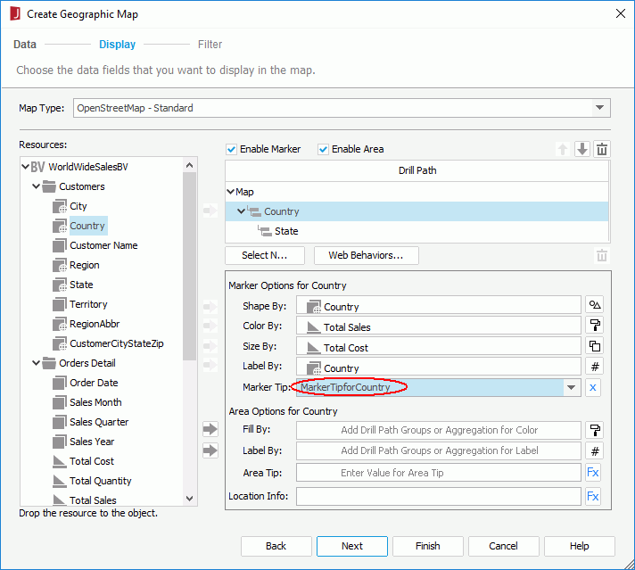Image resolution: width=635 pixels, height=570 pixels.
Task: Select the Display step tab
Action: (x=118, y=45)
